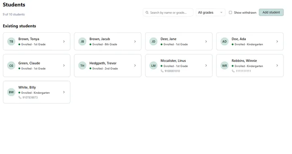
Task: Open Claude Green's card chevron
Action: [64, 65]
